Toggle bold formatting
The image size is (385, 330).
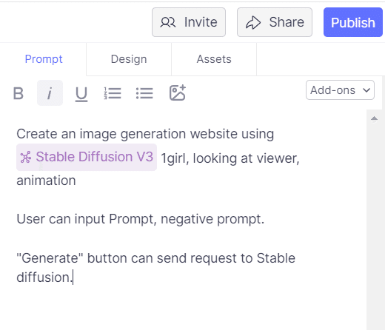coord(19,93)
